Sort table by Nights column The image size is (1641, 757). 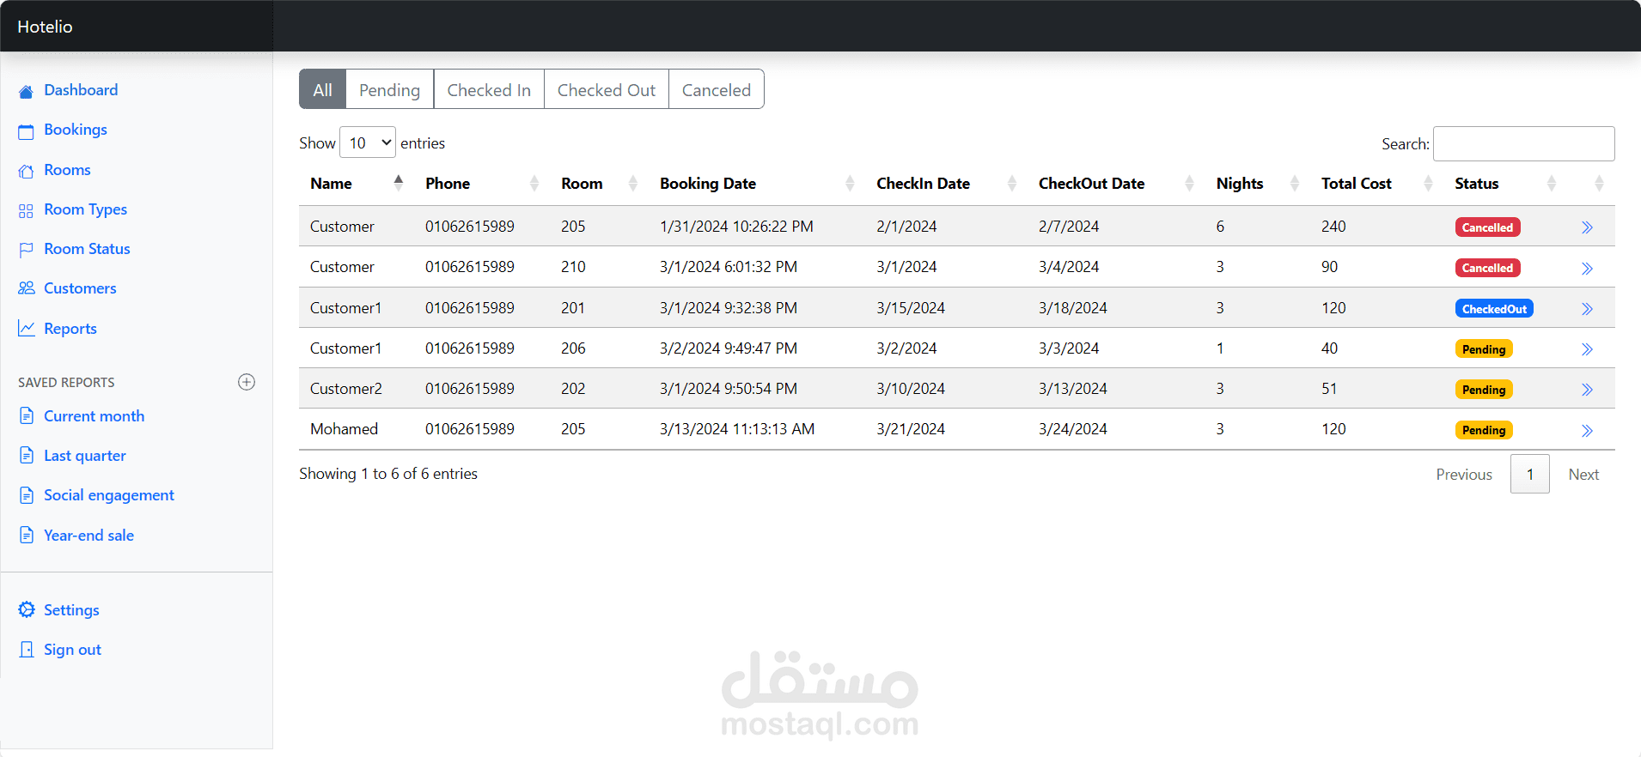click(x=1259, y=184)
